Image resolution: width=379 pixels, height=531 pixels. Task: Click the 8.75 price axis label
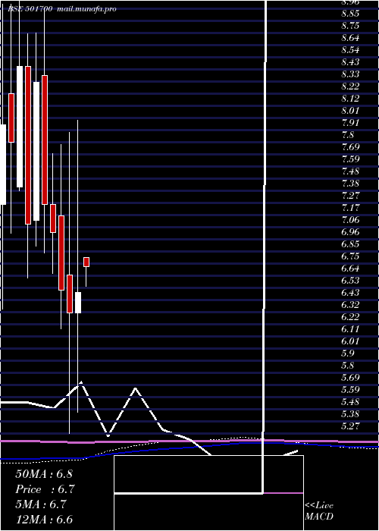pos(350,26)
